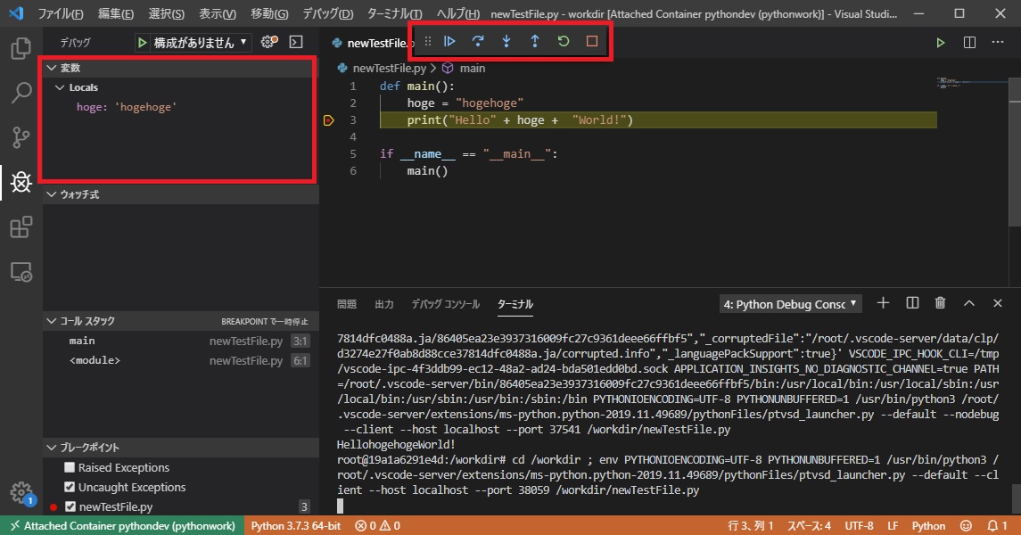Open errors and warnings count in status bar
Screen dimensions: 1021x535
click(x=378, y=525)
